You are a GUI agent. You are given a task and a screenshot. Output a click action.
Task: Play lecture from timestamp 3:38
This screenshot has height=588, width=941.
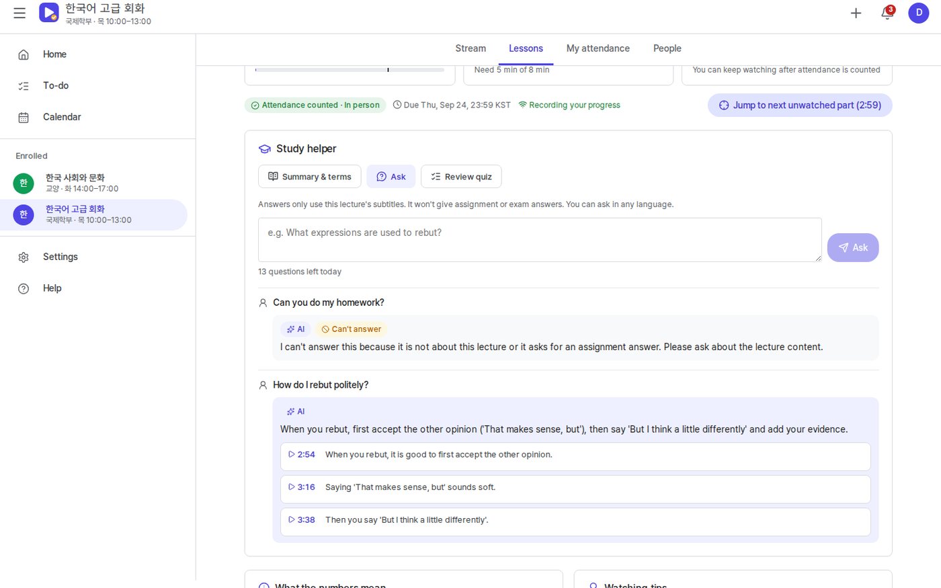pyautogui.click(x=575, y=522)
